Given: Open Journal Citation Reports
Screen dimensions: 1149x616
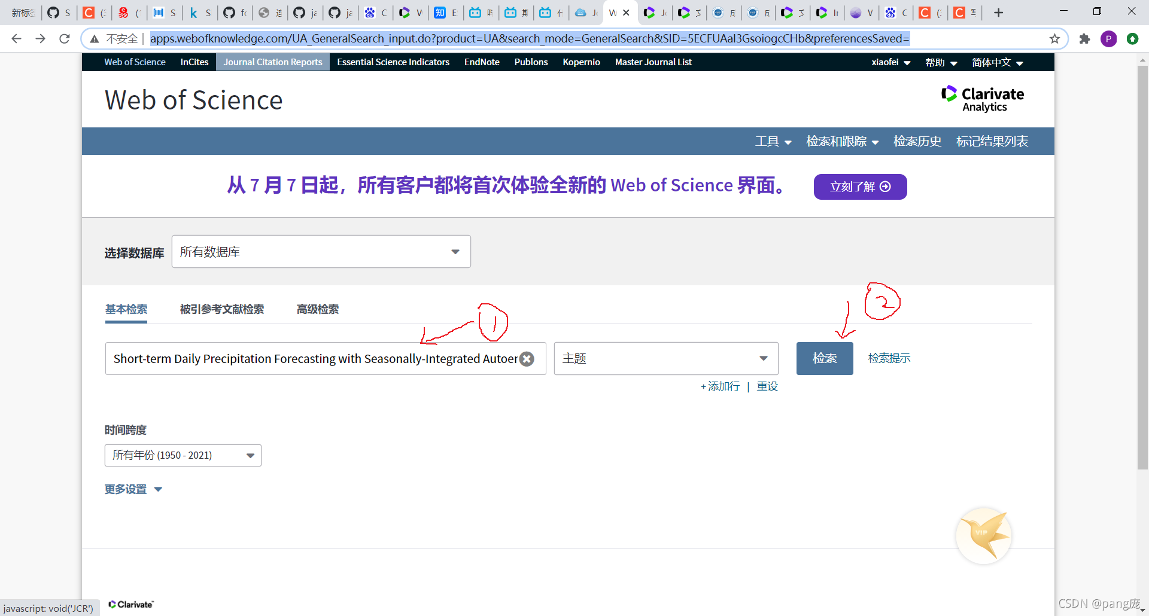Looking at the screenshot, I should tap(273, 62).
